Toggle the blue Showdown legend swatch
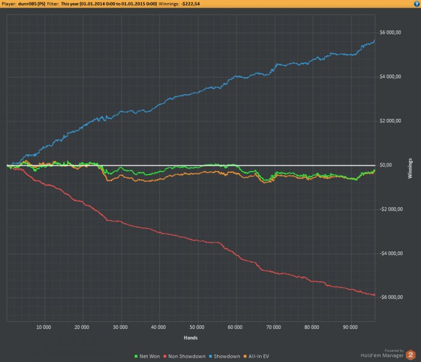Image resolution: width=421 pixels, height=362 pixels. click(x=210, y=357)
